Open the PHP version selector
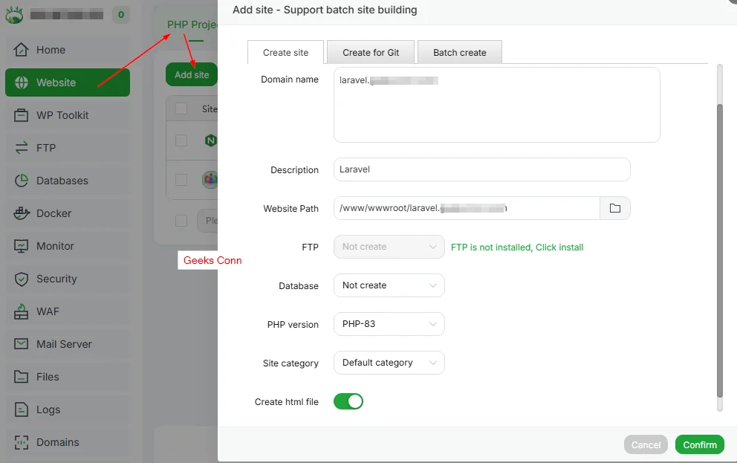Viewport: 737px width, 463px height. click(x=389, y=324)
